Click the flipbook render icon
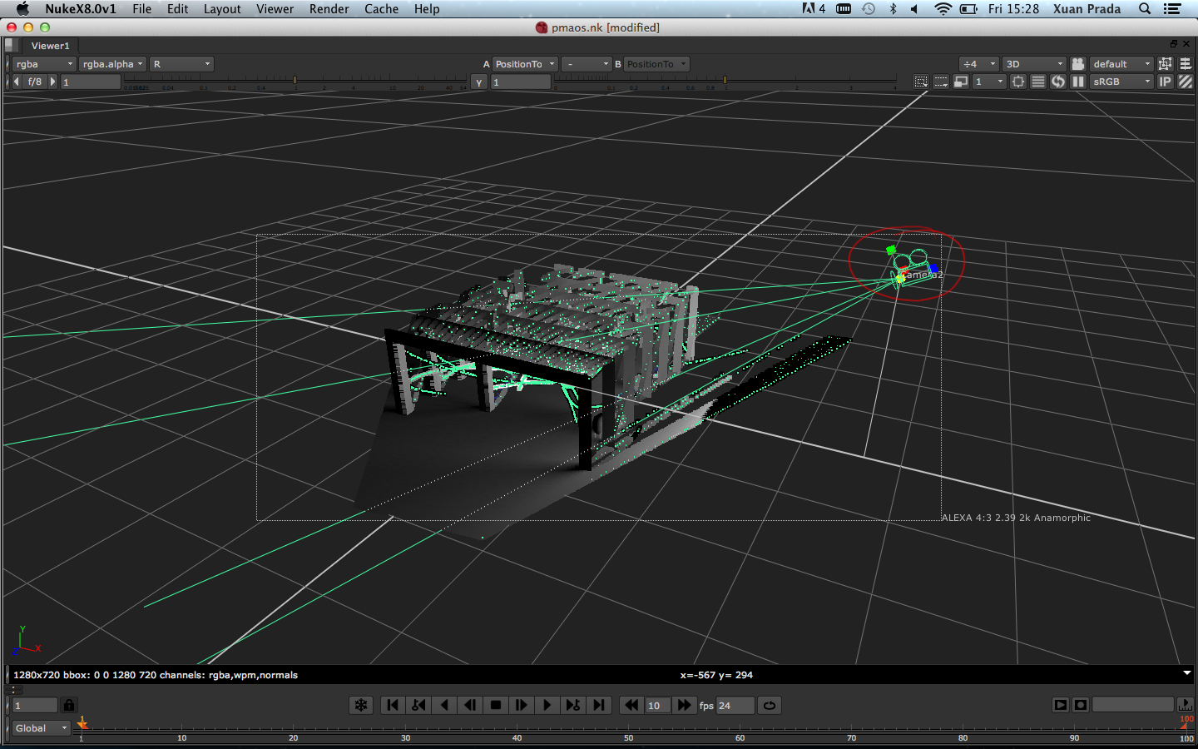Image resolution: width=1198 pixels, height=749 pixels. click(x=1061, y=705)
